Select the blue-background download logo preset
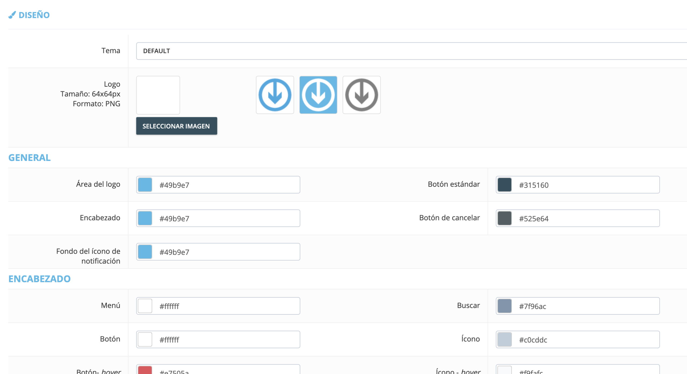This screenshot has width=687, height=374. pyautogui.click(x=318, y=95)
